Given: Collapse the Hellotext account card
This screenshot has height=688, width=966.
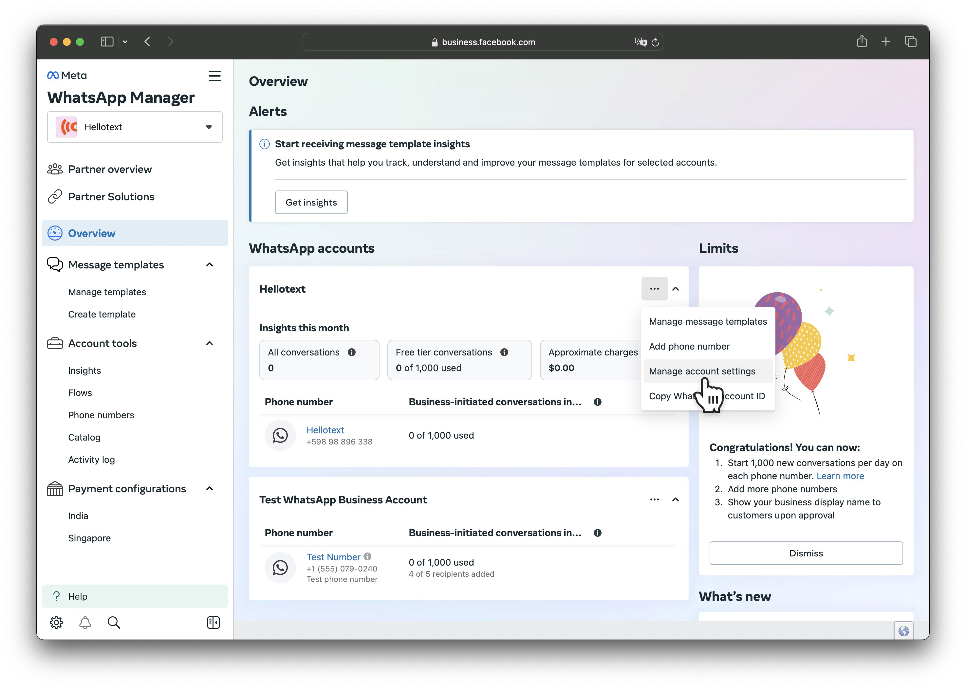Looking at the screenshot, I should click(x=676, y=289).
